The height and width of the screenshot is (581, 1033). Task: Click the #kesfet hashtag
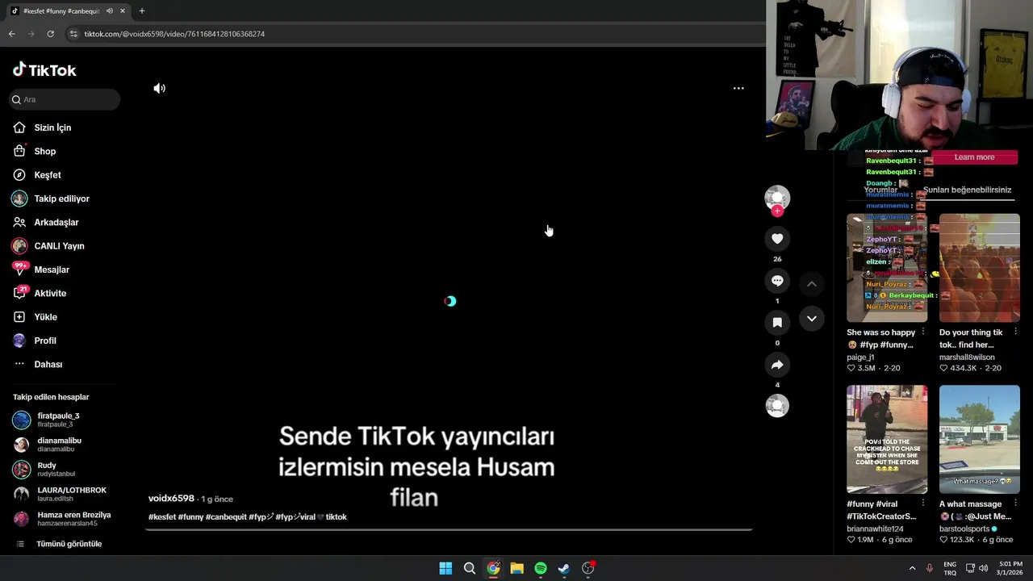tap(162, 516)
